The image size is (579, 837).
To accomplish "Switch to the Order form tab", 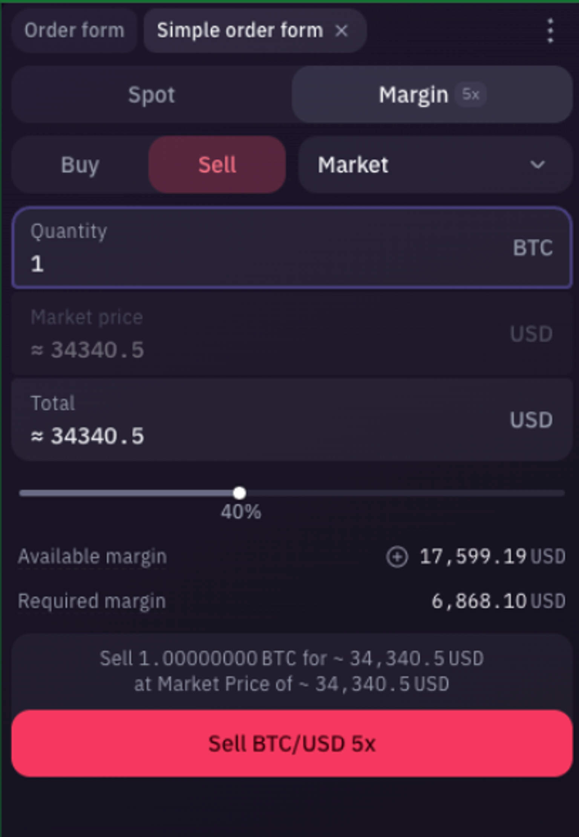I will tap(74, 31).
